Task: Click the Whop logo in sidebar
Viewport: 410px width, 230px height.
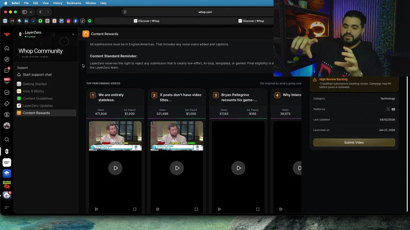Action: click(x=7, y=34)
